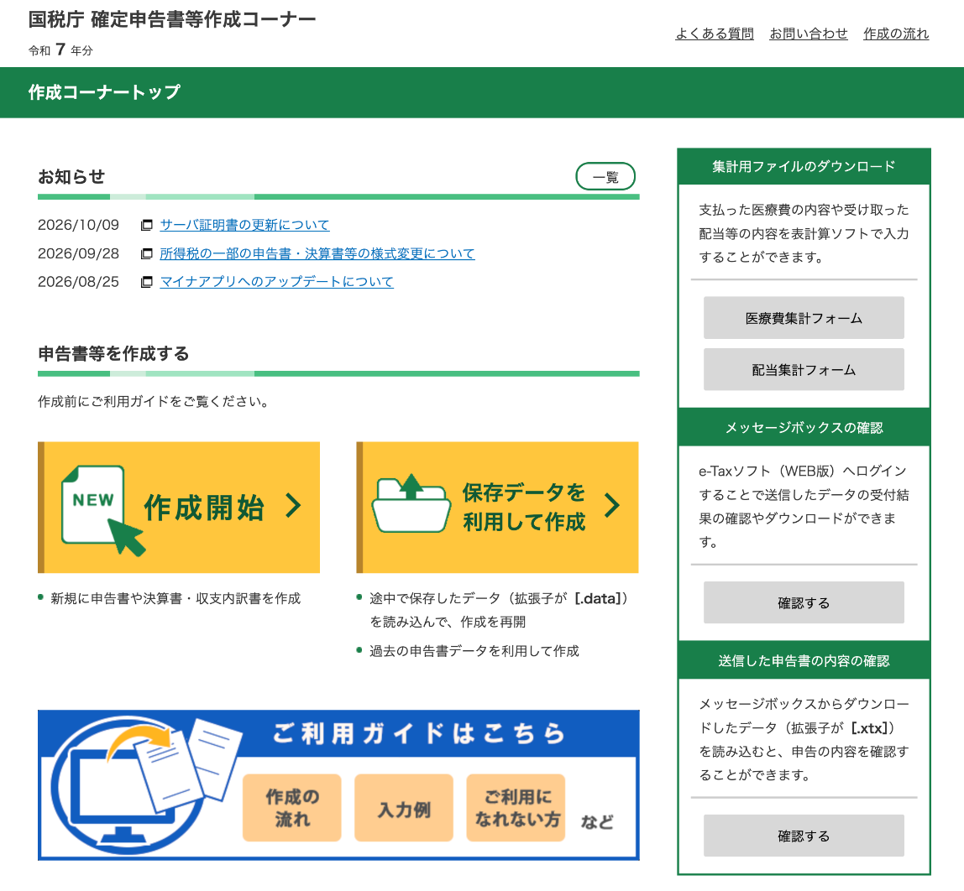This screenshot has width=964, height=891.
Task: Click chevron arrow on 保存データを利用して作成
Action: pos(611,506)
